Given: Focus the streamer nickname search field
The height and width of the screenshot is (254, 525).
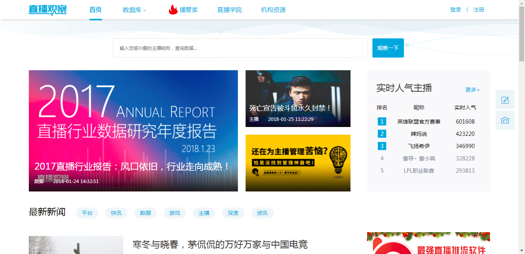Looking at the screenshot, I should [240, 48].
